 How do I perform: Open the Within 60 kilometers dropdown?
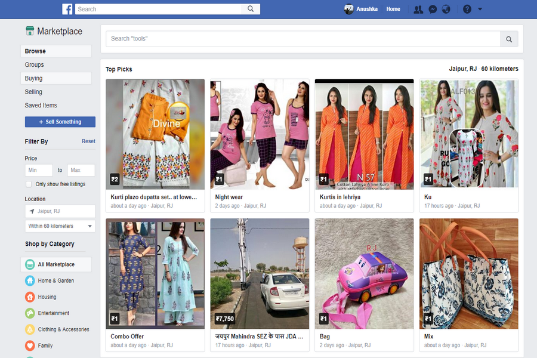click(x=60, y=226)
